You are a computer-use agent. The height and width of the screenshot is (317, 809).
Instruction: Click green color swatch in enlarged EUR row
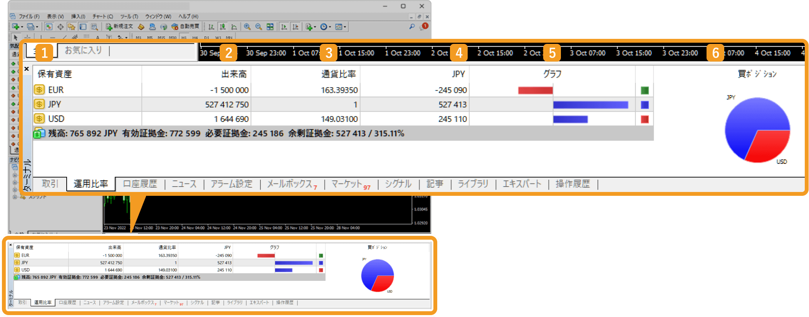645,90
